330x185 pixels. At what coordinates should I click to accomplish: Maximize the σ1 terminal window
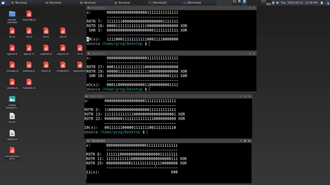250,53
